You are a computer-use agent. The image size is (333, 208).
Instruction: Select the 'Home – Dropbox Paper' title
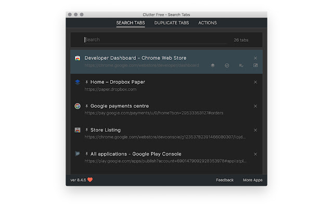pyautogui.click(x=118, y=82)
